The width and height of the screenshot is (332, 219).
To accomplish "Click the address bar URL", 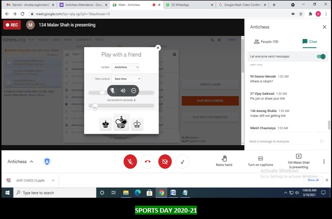I will click(72, 14).
